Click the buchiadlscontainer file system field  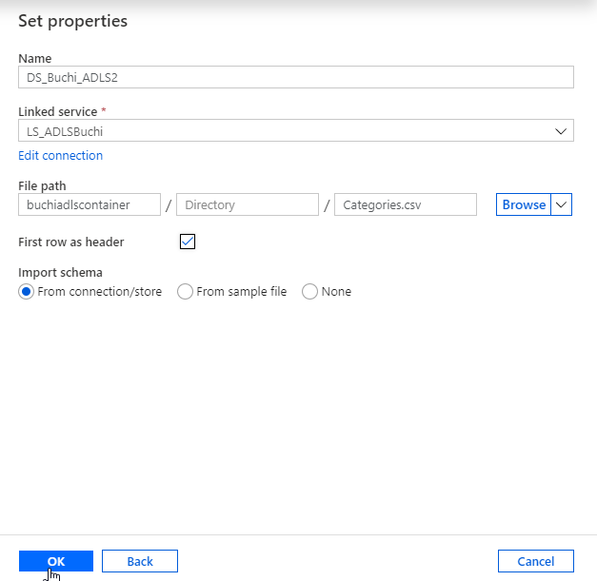click(90, 204)
